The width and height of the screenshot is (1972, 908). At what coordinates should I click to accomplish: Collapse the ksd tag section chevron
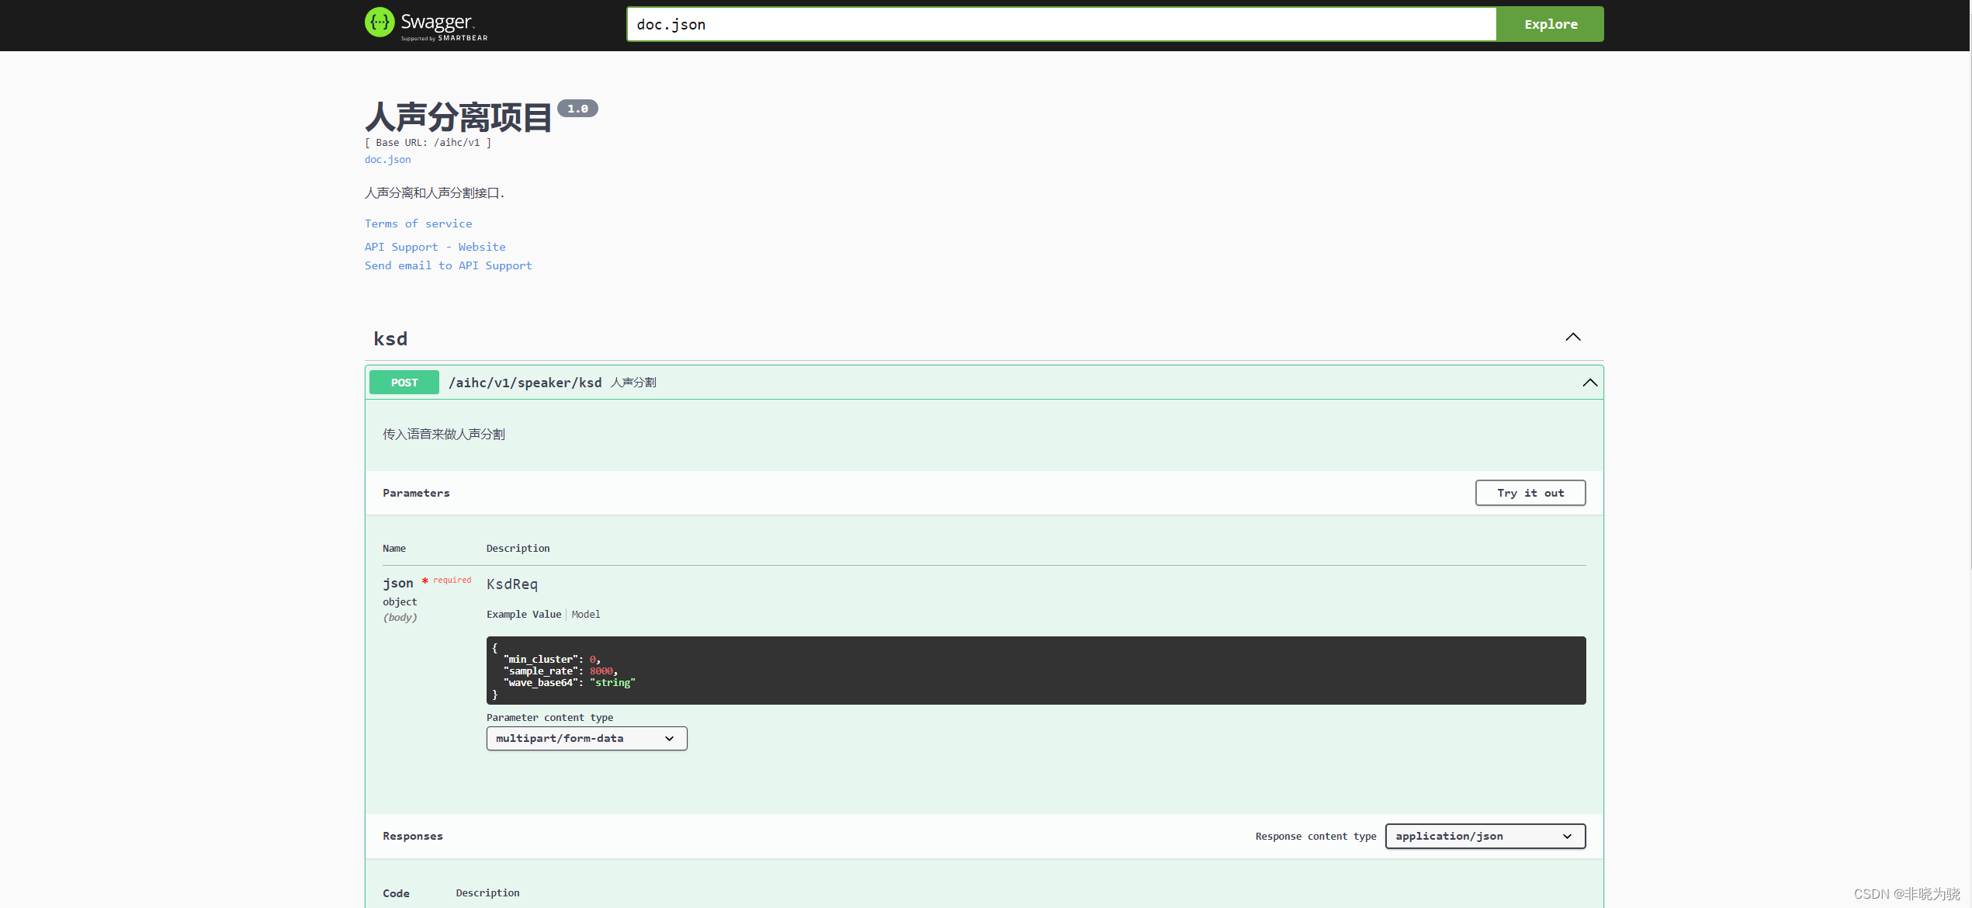pyautogui.click(x=1572, y=337)
